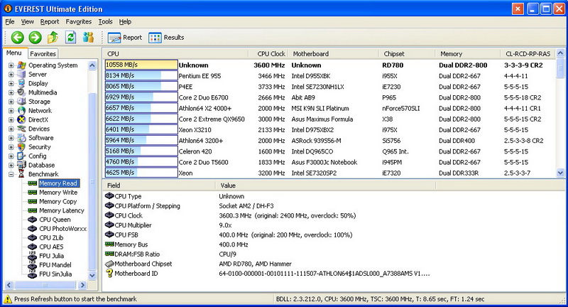
Task: Click the up-level arrow toolbar icon
Action: (x=53, y=37)
